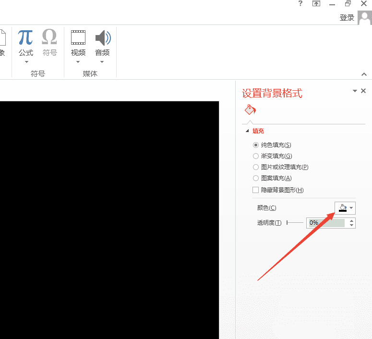Viewport: 372px width, 339px height.
Task: Insert an equation with the 公式 icon
Action: tap(25, 37)
